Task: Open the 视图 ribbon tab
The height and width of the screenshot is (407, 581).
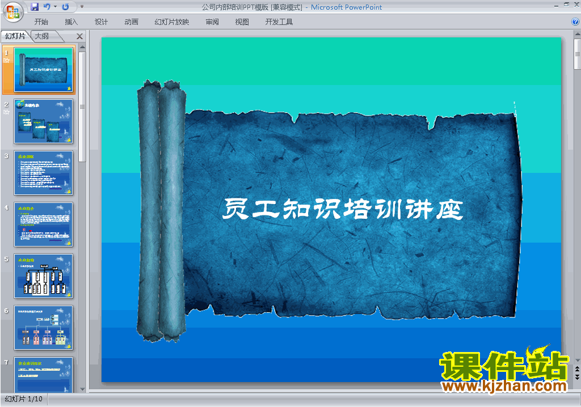Action: 242,22
